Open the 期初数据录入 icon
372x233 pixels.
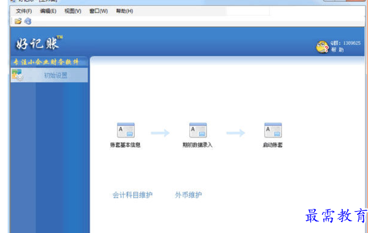point(198,130)
